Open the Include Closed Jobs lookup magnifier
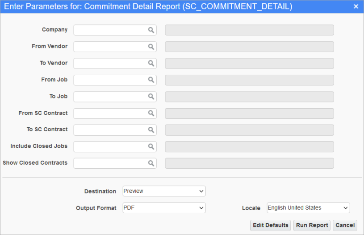The height and width of the screenshot is (235, 364). click(x=151, y=146)
